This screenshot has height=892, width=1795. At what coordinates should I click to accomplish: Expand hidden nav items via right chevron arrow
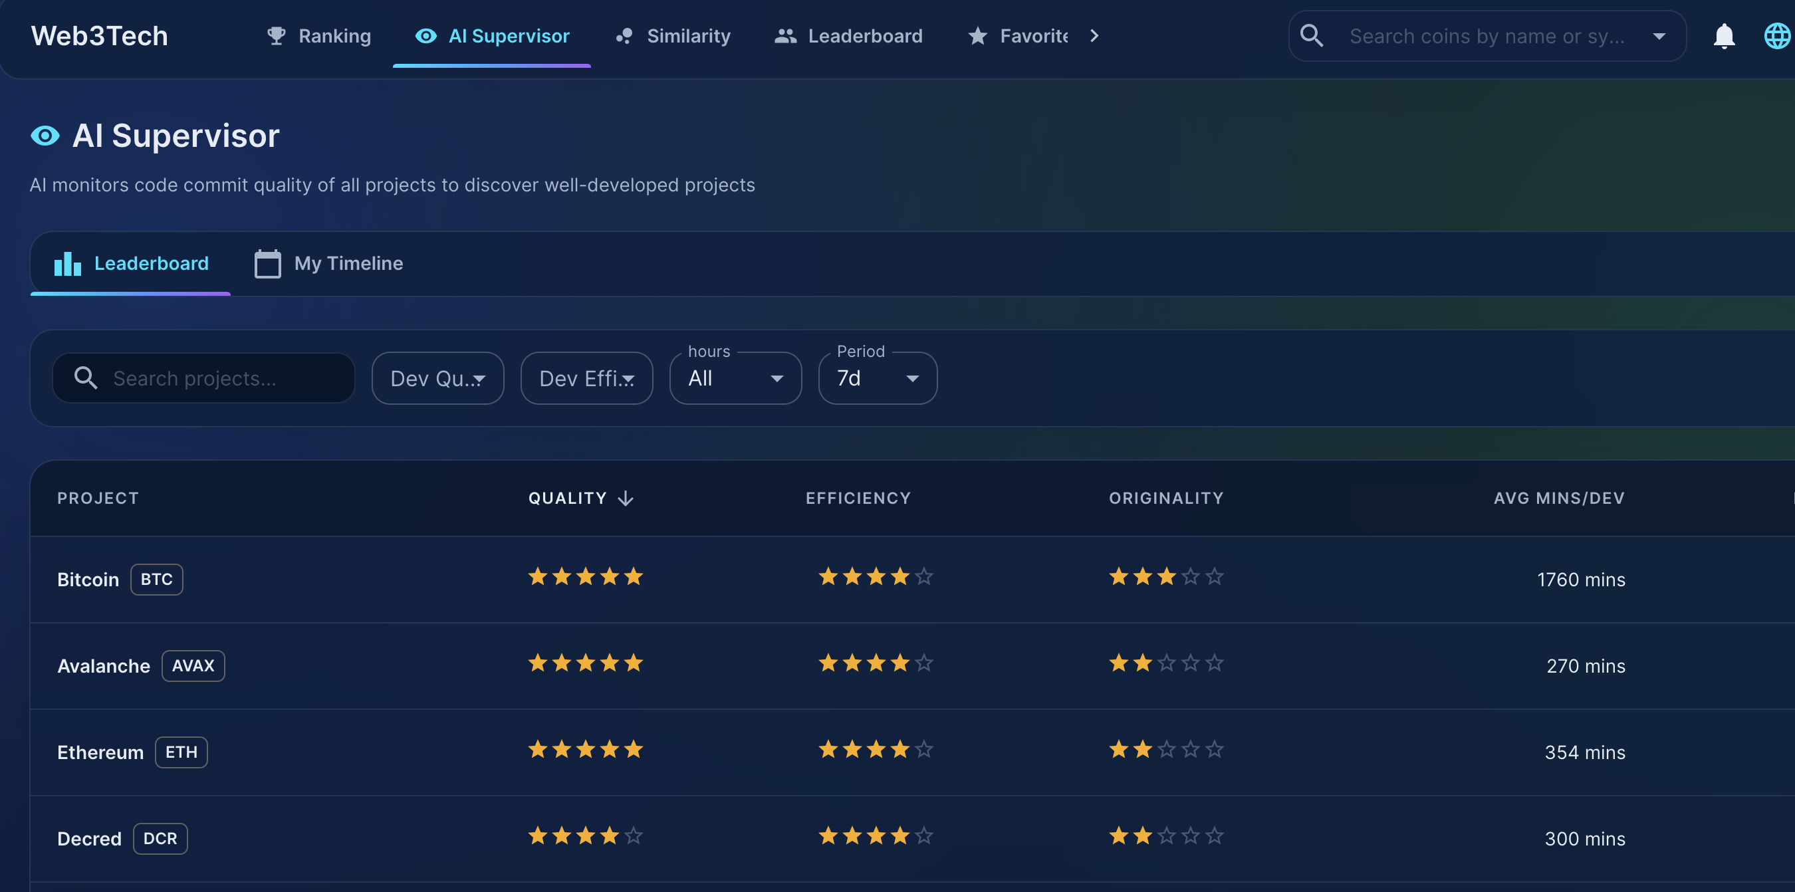1094,35
